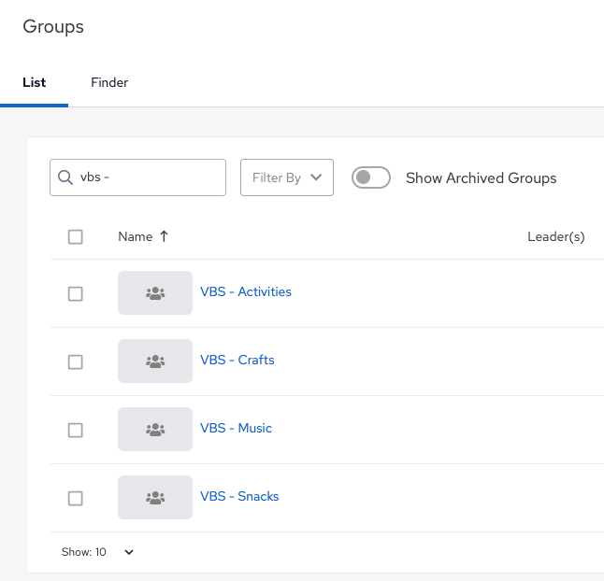
Task: Select the VBS - Activities checkbox
Action: click(75, 293)
